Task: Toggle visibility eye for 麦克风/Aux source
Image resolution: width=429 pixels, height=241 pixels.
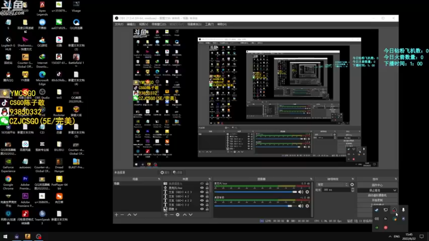Action: coord(202,188)
